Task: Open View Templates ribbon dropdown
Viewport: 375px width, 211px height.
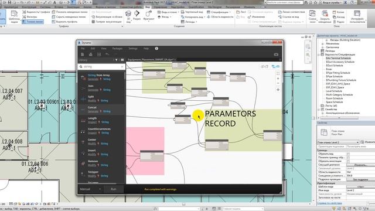Action: click(14, 17)
